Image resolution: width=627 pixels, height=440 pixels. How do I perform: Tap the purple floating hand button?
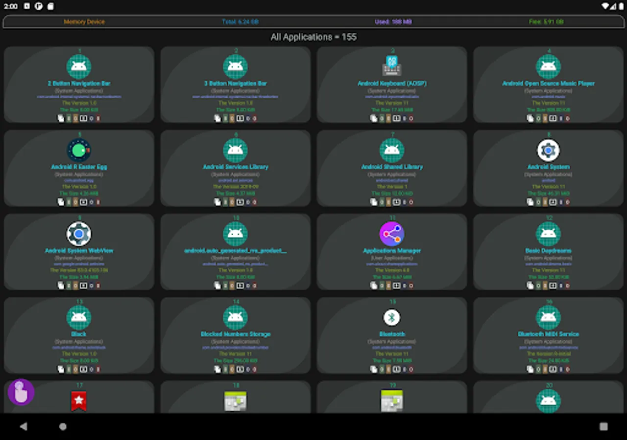[21, 392]
